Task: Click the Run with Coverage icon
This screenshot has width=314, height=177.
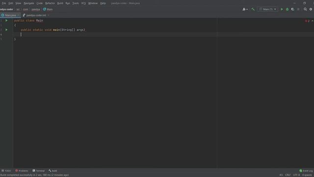Action: pyautogui.click(x=293, y=9)
